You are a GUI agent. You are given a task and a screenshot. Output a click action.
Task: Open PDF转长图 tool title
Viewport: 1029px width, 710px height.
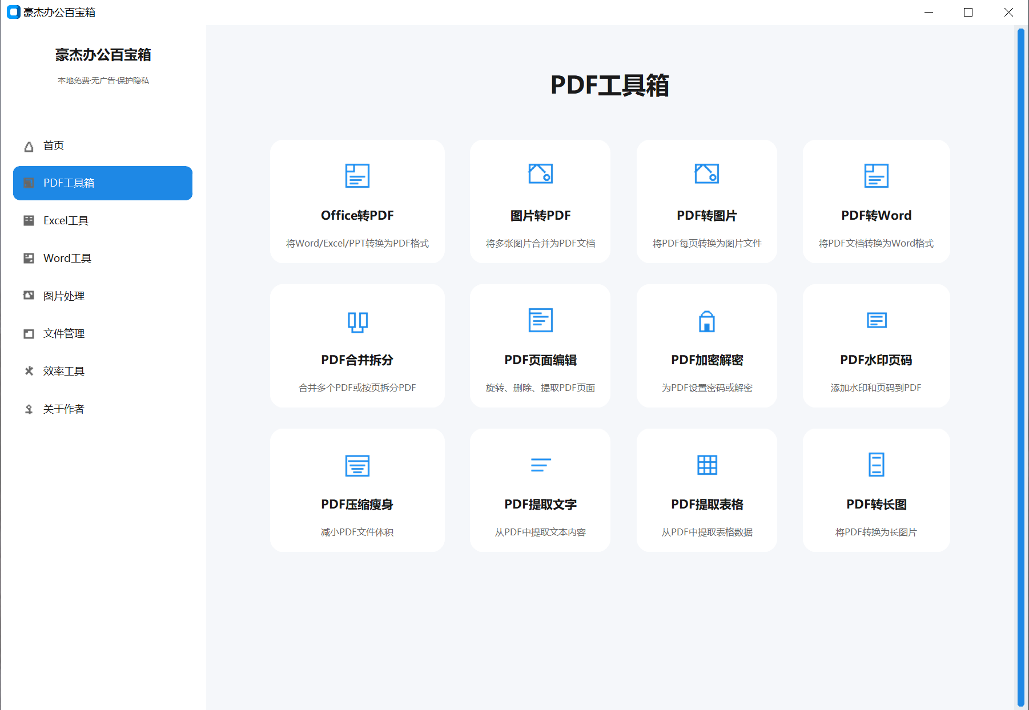pyautogui.click(x=876, y=504)
